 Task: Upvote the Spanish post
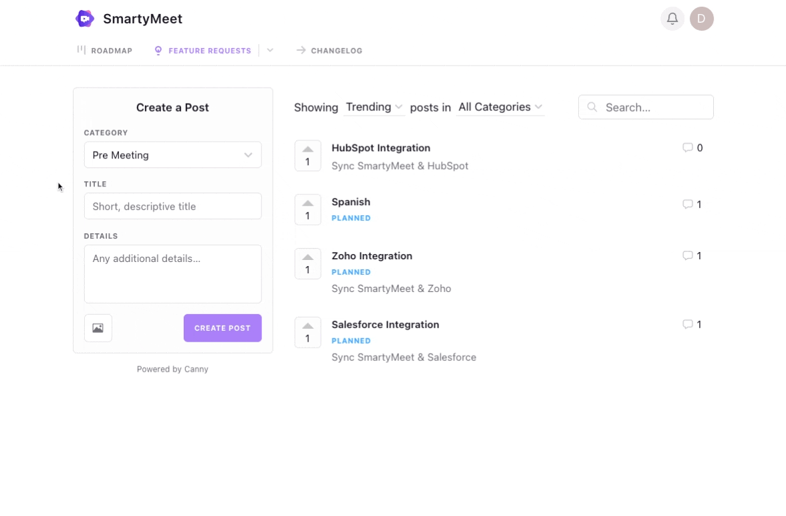pos(307,210)
